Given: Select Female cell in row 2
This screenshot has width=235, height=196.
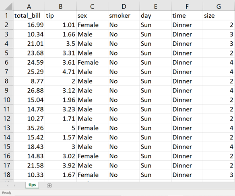Looking at the screenshot, I should tap(92, 25).
